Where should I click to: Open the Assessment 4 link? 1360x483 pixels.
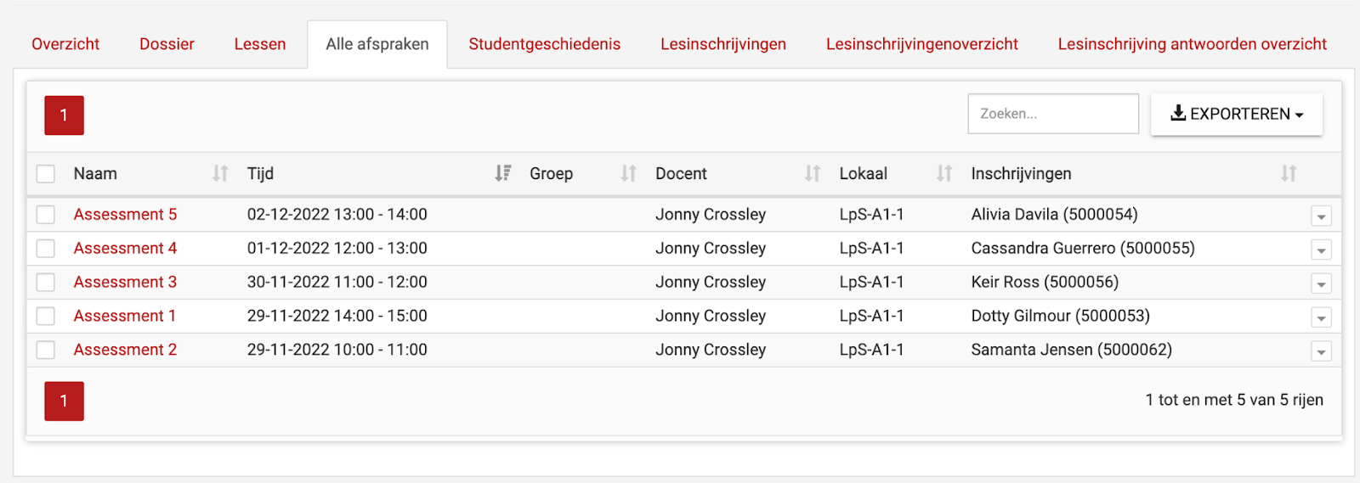(x=125, y=249)
